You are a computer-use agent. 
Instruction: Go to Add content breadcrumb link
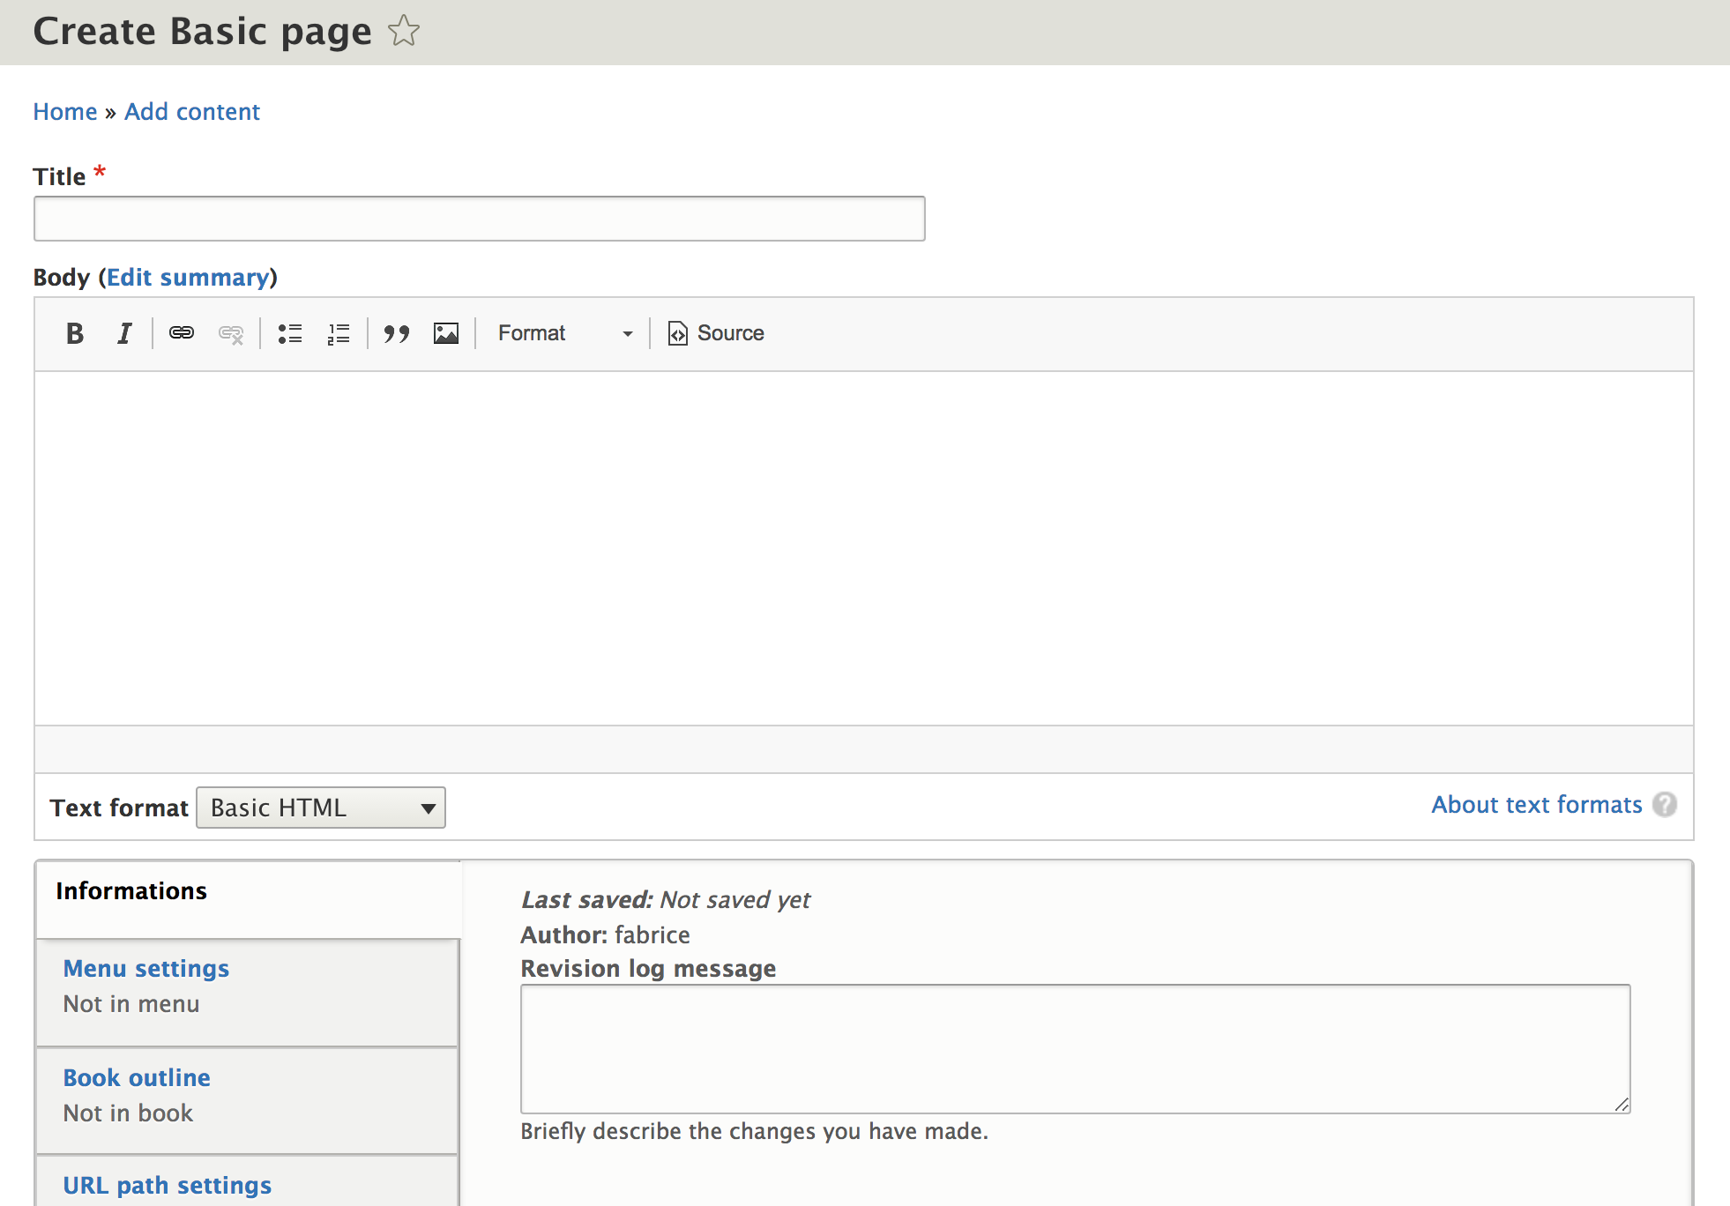pos(192,112)
